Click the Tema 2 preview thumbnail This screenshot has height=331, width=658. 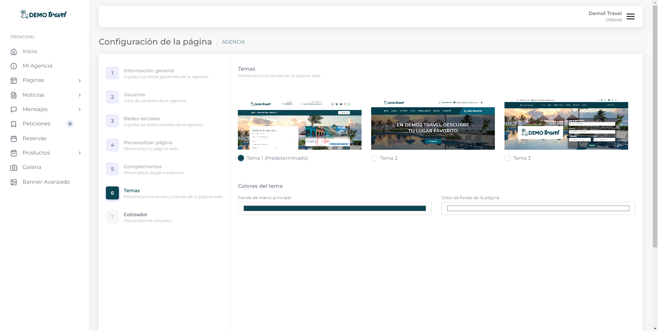click(x=433, y=125)
